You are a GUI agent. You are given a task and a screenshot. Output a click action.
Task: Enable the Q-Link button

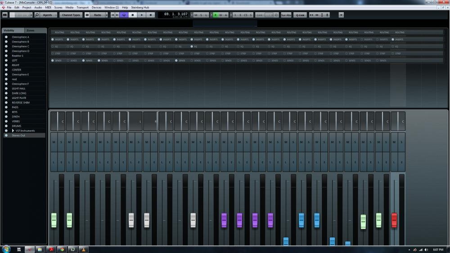point(300,15)
